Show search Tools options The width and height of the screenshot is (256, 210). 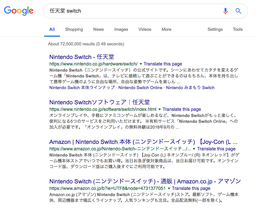point(238,29)
